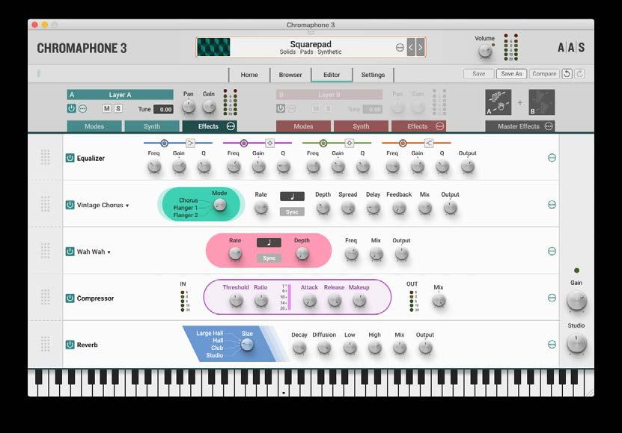Go to the previous preset arrow

tap(411, 48)
